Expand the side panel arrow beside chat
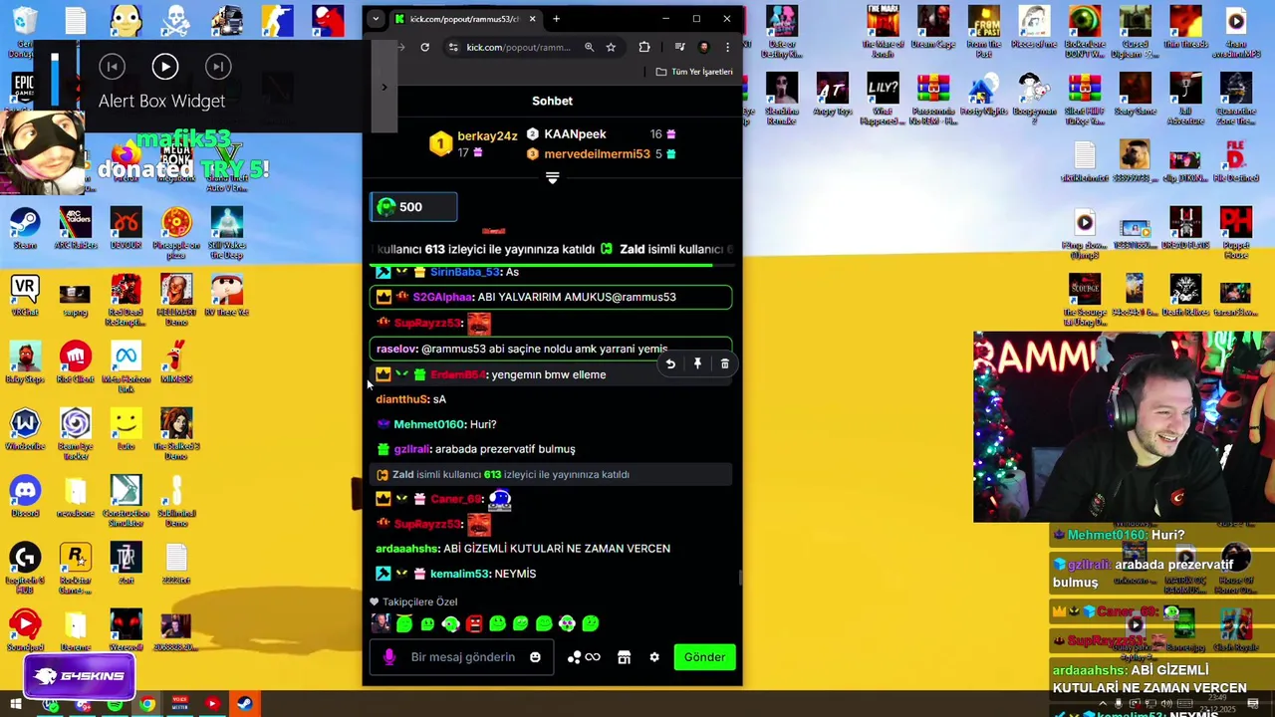The height and width of the screenshot is (717, 1275). pyautogui.click(x=383, y=88)
